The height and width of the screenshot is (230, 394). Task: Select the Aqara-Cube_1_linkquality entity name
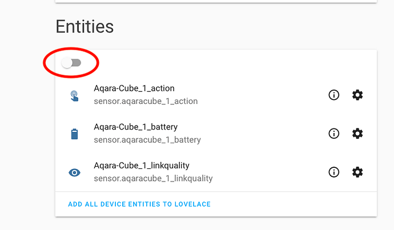click(x=142, y=166)
